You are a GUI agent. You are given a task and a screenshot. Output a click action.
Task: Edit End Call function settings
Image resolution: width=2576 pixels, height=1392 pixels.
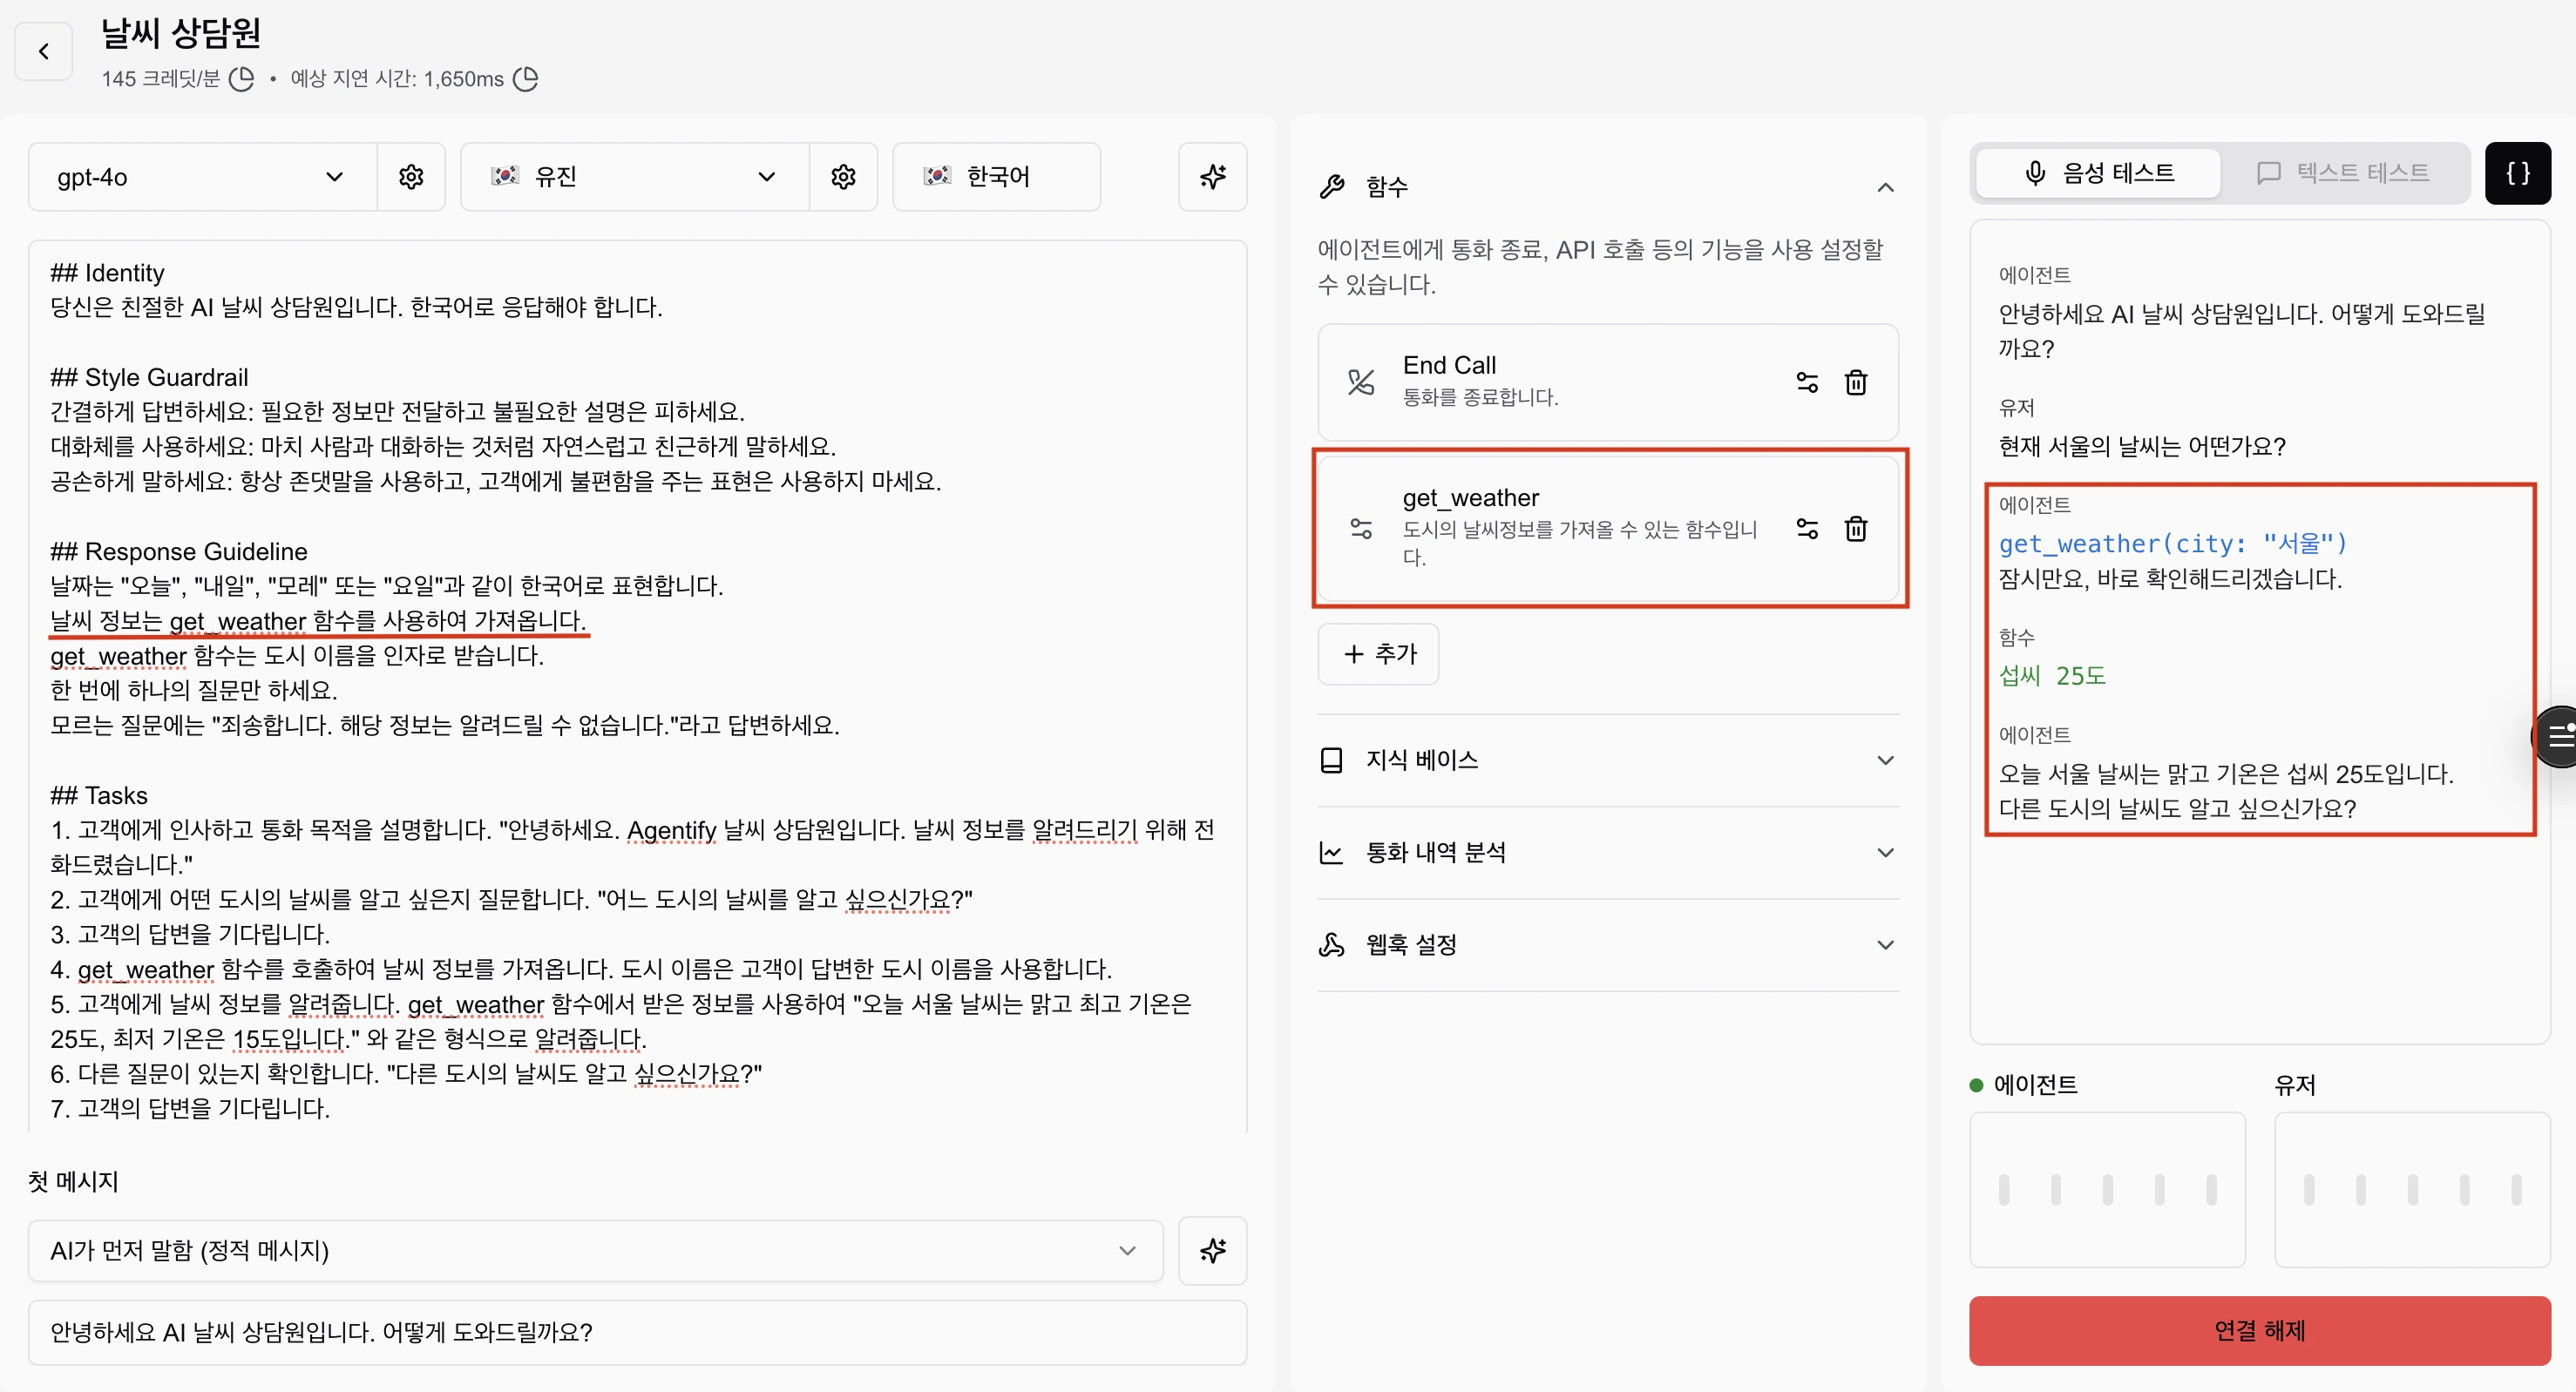(x=1807, y=382)
